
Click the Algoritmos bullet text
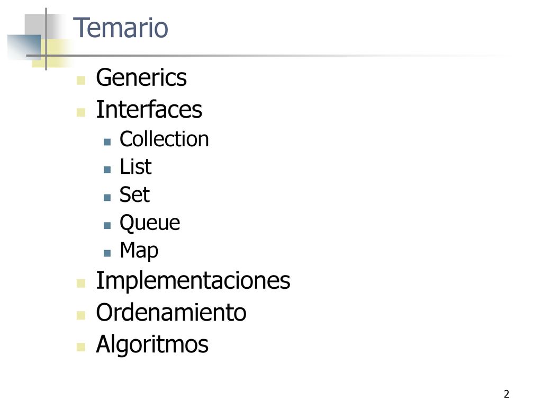152,344
